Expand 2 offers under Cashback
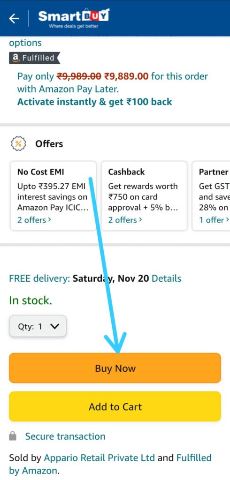Viewport: 230px width, 480px height. 125,211
